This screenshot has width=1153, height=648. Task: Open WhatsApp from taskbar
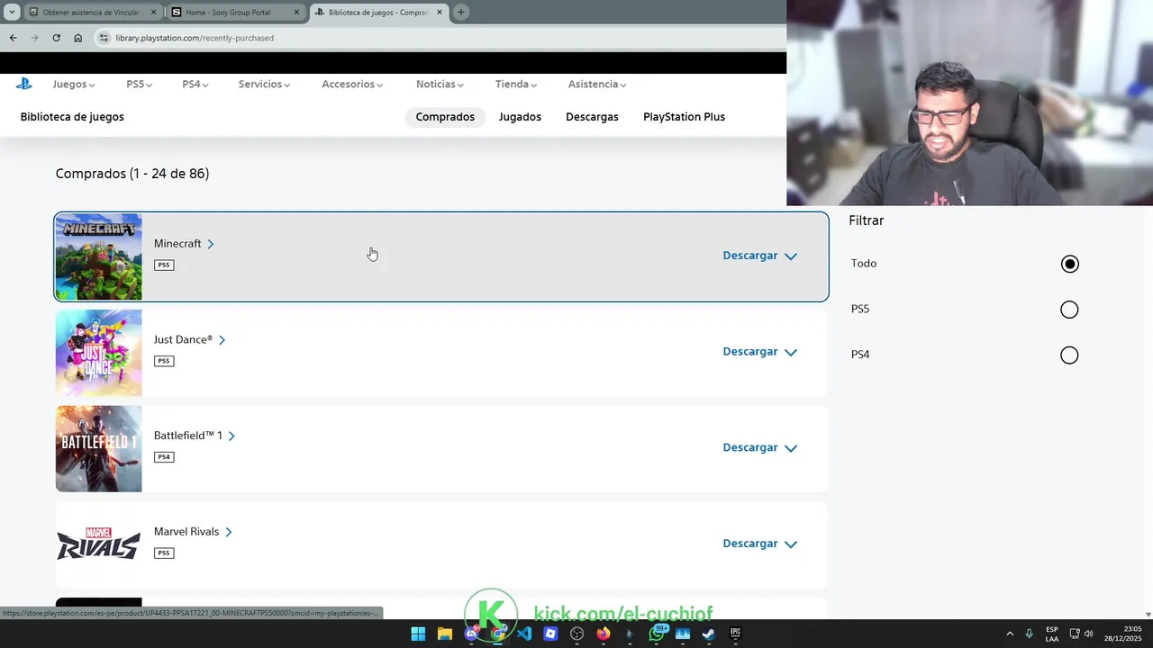tap(657, 634)
